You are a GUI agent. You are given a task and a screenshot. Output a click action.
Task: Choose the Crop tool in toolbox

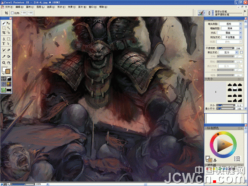point(4,33)
